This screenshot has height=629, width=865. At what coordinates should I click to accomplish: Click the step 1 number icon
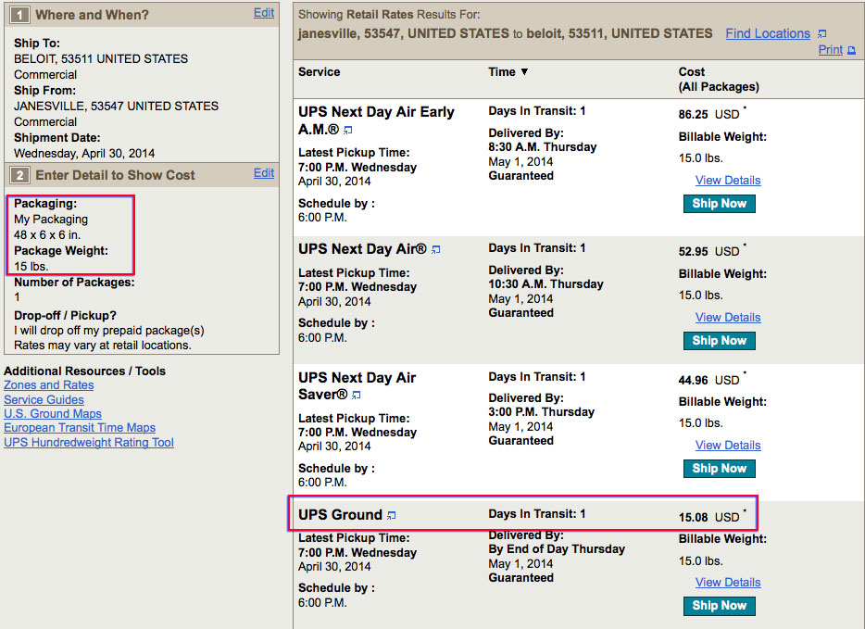[x=19, y=15]
